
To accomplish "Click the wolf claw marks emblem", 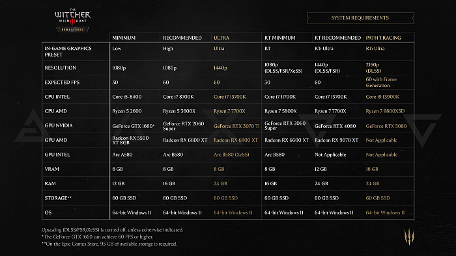I will 409,237.
